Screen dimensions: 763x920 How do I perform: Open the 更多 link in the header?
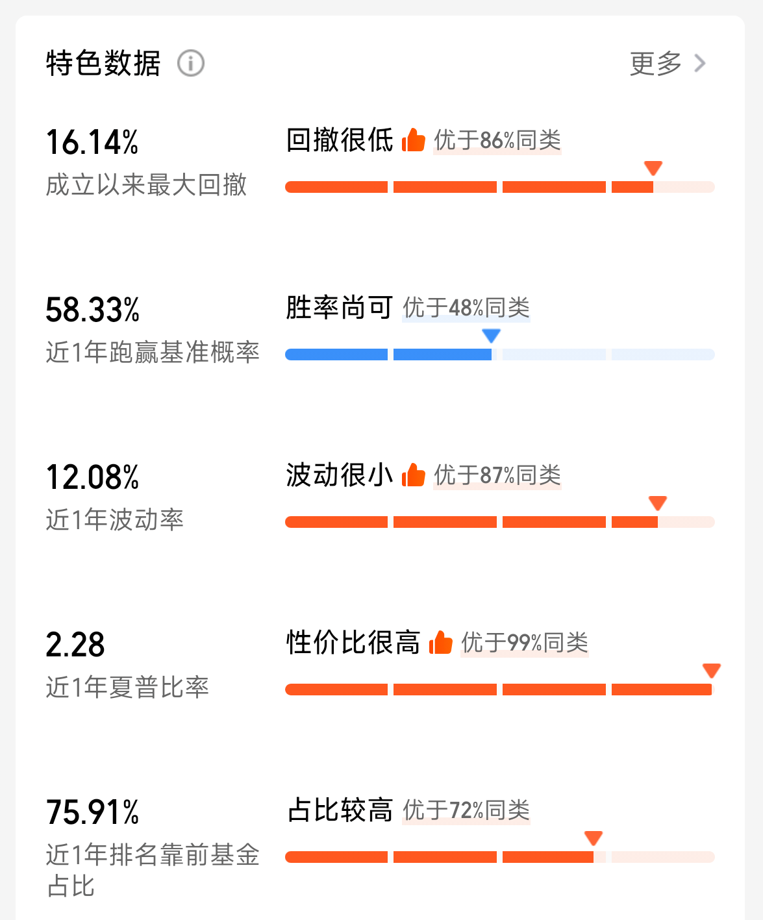click(x=656, y=63)
